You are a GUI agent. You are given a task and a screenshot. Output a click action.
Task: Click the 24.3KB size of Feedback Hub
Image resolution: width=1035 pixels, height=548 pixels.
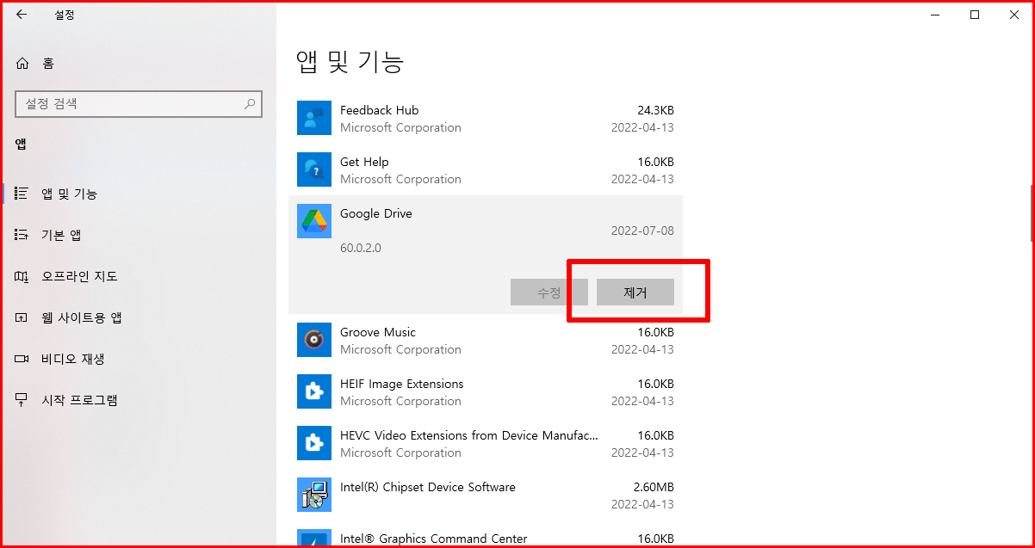(655, 110)
